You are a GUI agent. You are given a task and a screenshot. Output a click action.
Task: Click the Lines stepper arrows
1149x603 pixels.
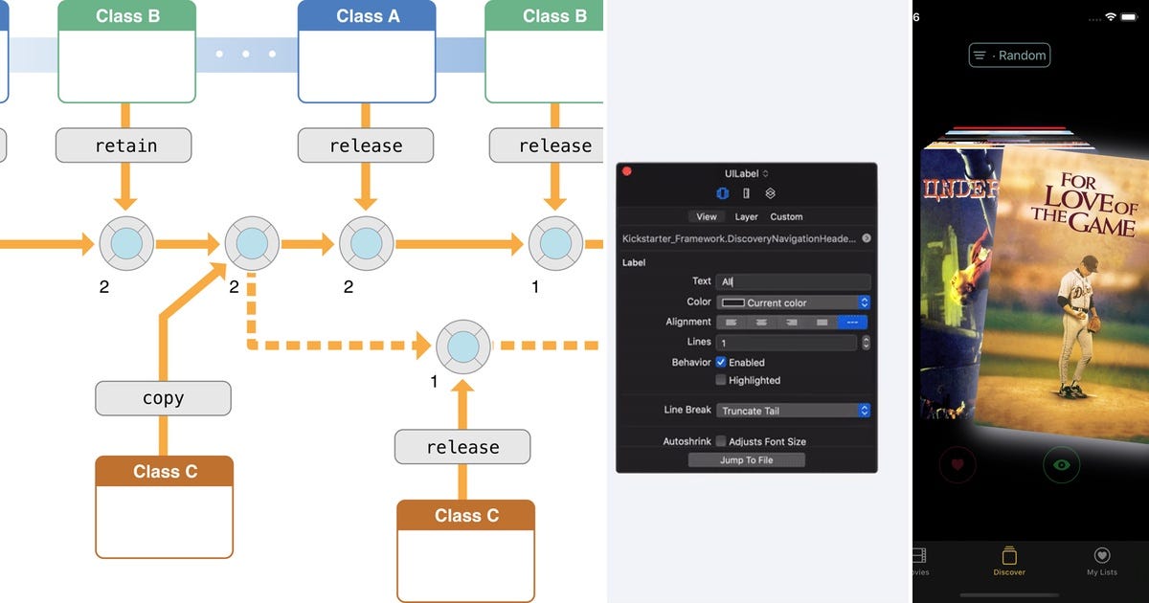866,343
